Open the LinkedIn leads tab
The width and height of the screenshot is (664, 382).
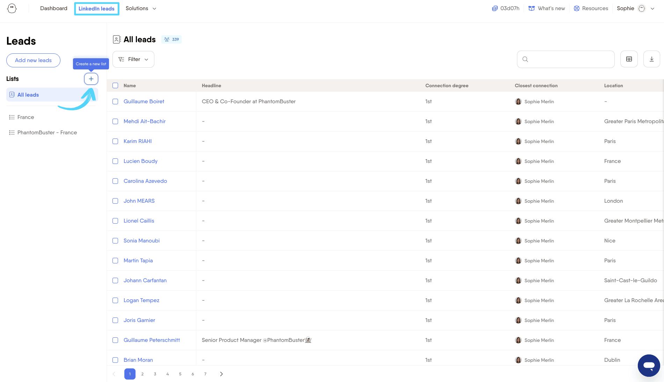tap(96, 9)
